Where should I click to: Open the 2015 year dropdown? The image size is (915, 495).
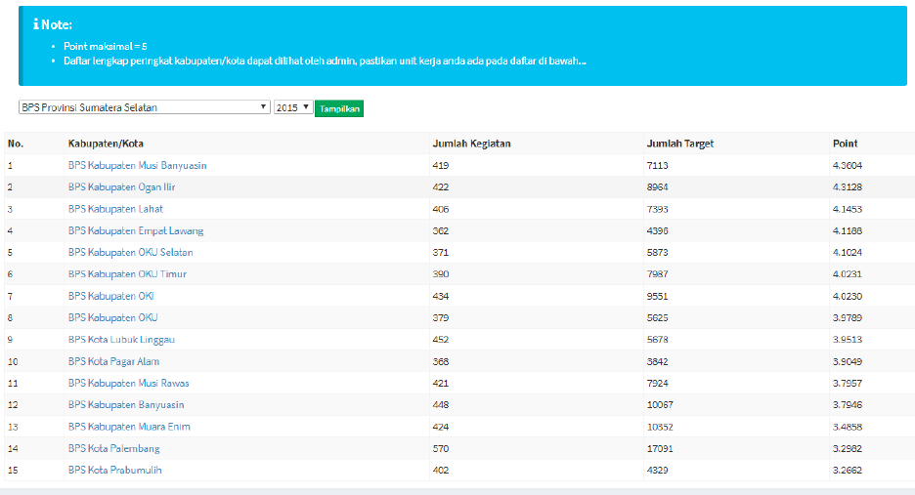(292, 107)
